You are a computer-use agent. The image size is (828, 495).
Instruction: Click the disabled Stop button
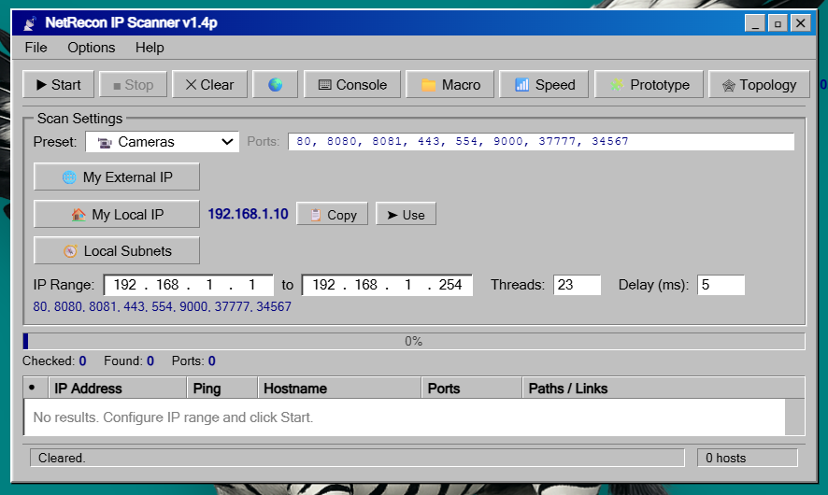tap(133, 84)
